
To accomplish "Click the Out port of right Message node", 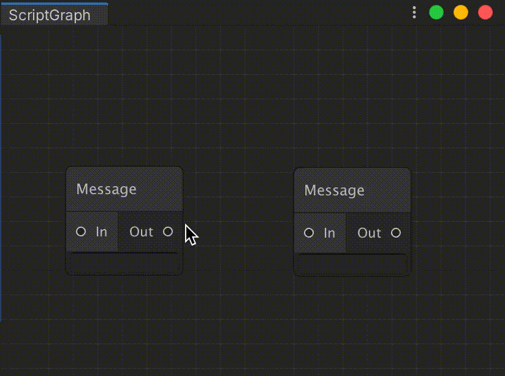I will pos(396,233).
